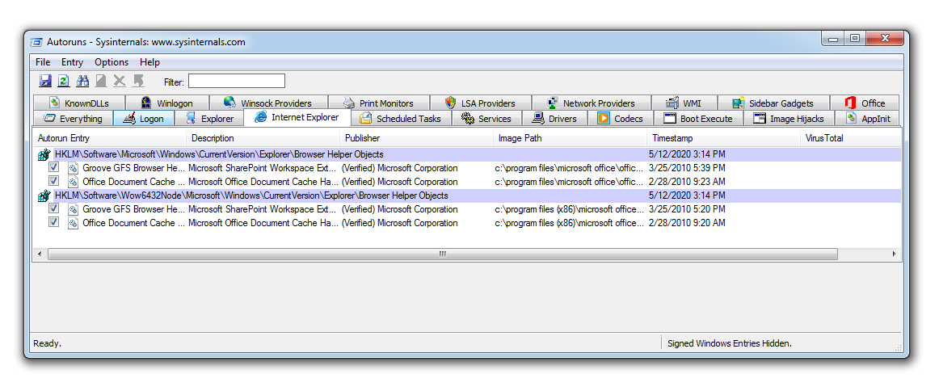Expand the Entry menu
The width and height of the screenshot is (939, 391).
pyautogui.click(x=72, y=62)
